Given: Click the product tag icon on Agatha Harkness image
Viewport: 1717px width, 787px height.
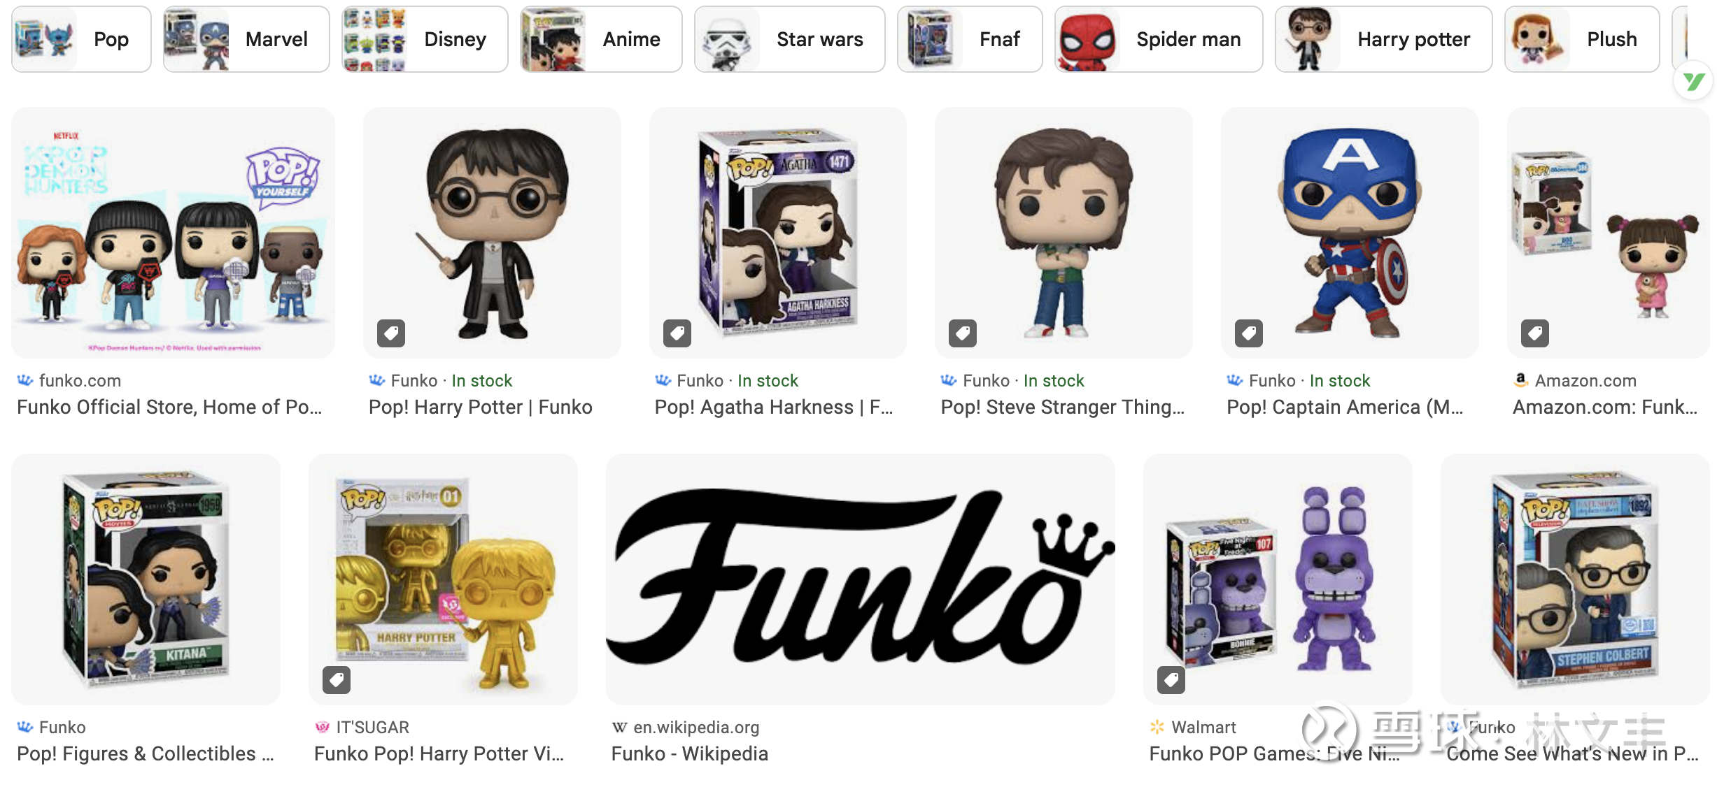Looking at the screenshot, I should click(x=677, y=333).
